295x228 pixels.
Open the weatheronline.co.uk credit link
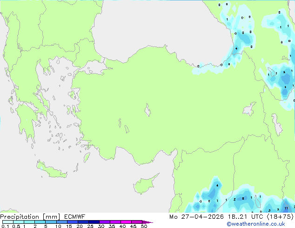coord(256,224)
